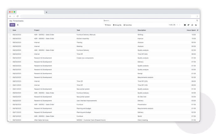Reload the page in browser
216x134 pixels.
(18, 16)
